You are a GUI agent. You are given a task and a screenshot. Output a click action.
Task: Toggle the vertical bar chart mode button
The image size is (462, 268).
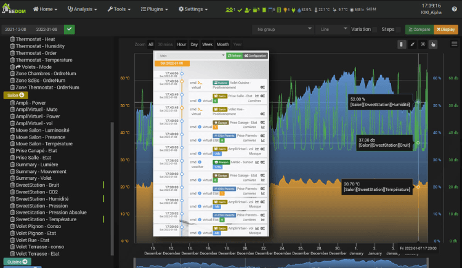click(x=401, y=44)
